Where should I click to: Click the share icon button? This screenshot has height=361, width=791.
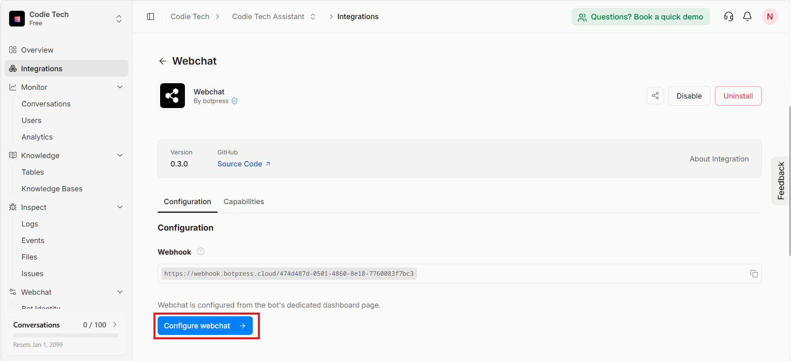tap(655, 96)
